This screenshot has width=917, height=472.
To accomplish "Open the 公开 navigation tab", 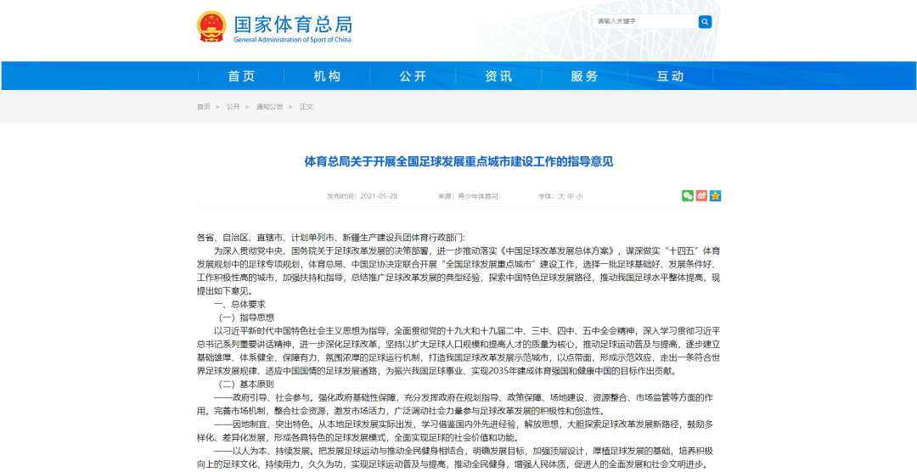I will [x=413, y=76].
